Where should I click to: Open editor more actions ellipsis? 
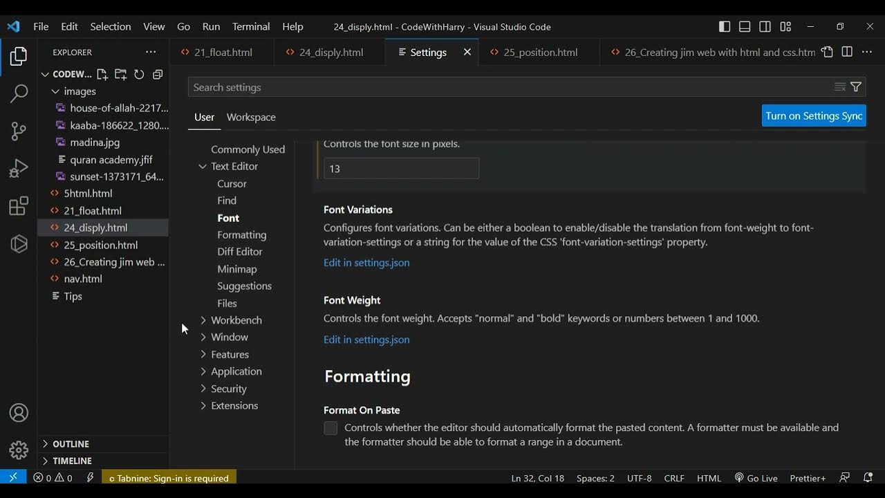(867, 52)
